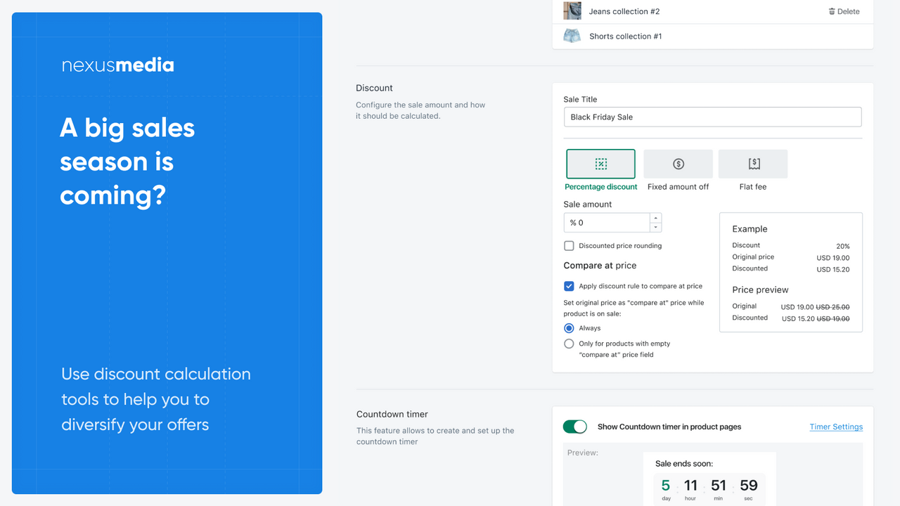This screenshot has width=900, height=506.
Task: Select the Always radio button
Action: tap(568, 327)
